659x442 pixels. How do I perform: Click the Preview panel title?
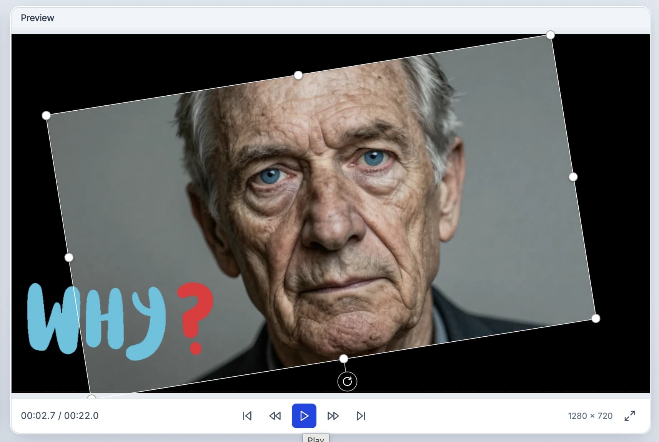(37, 18)
